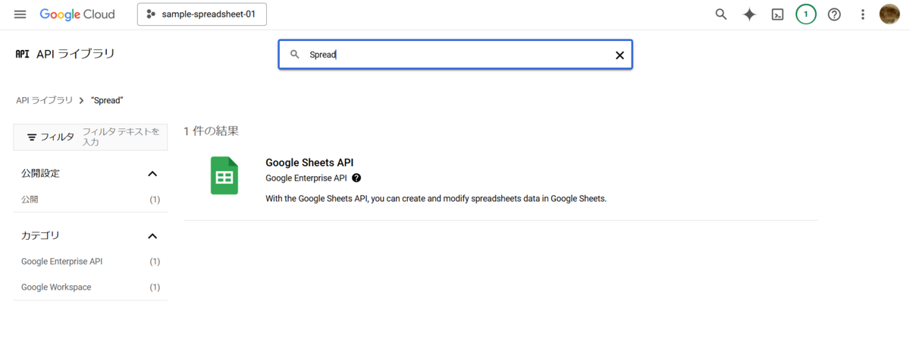The image size is (910, 352).
Task: Go back to API ライブラリ breadcrumb
Action: click(45, 100)
